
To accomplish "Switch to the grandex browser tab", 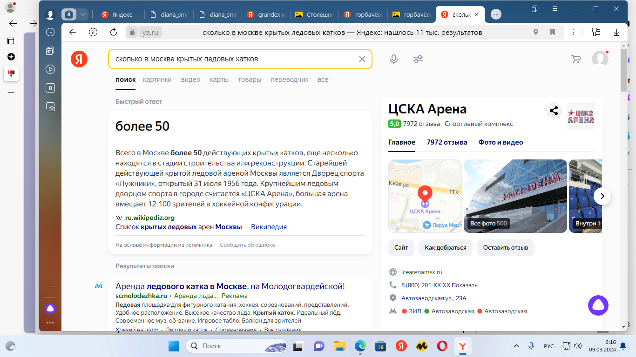I will (x=266, y=14).
